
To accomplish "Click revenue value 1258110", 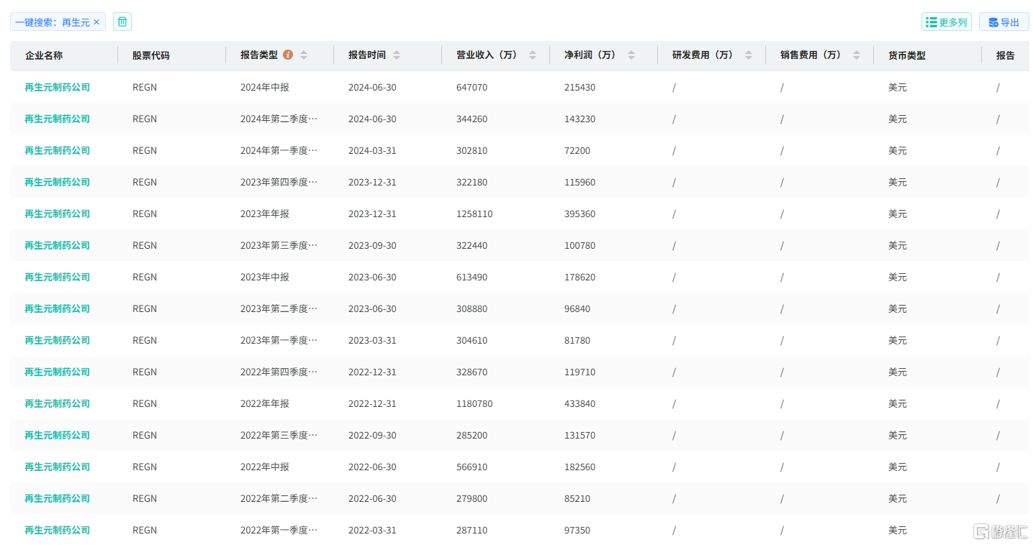I will click(x=474, y=214).
